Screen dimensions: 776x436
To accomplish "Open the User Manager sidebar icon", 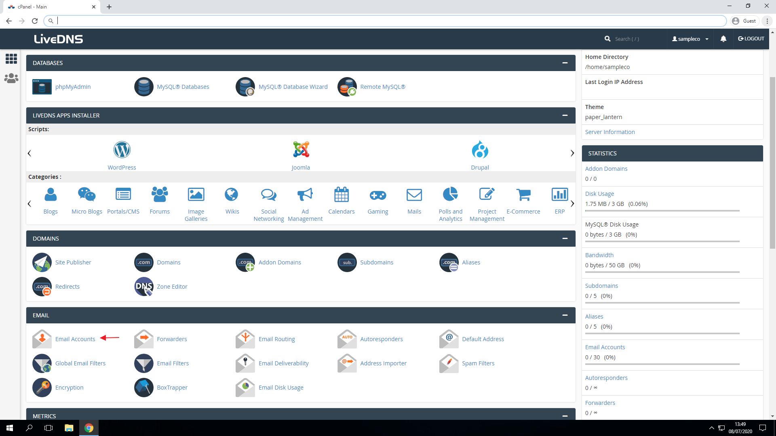I will [11, 78].
